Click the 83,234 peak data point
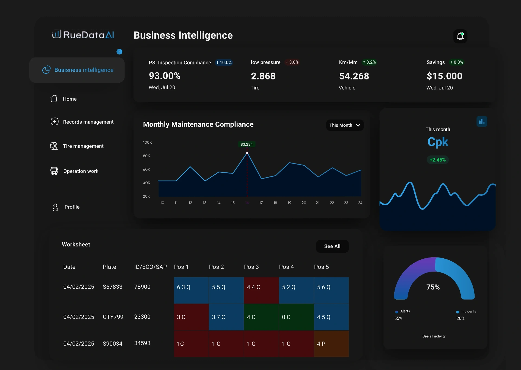521x370 pixels. 247,153
